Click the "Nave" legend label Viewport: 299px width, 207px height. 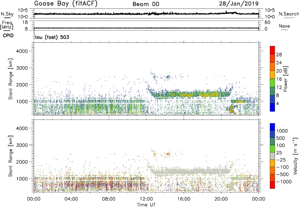tap(284, 26)
